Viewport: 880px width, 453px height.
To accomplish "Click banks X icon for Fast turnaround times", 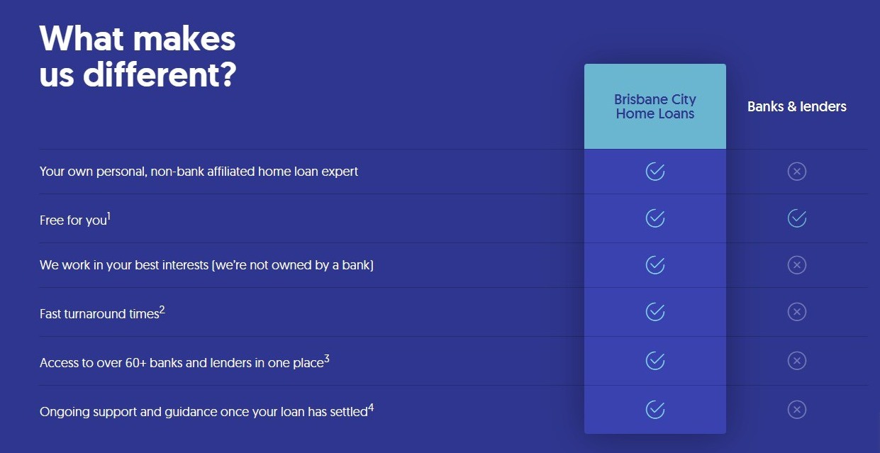I will point(797,312).
